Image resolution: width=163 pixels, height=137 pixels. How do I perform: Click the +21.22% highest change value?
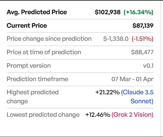tap(108, 92)
